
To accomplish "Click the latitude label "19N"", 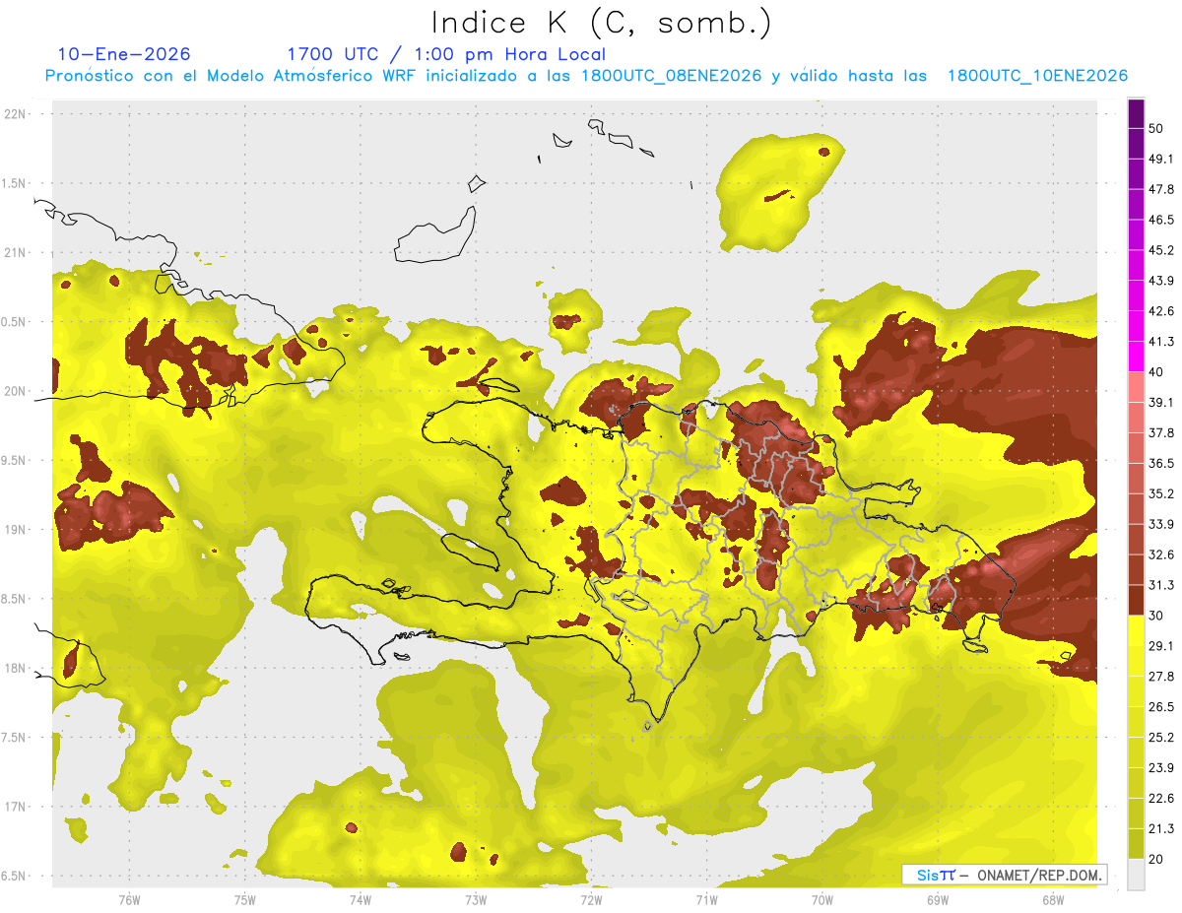I will (x=17, y=530).
